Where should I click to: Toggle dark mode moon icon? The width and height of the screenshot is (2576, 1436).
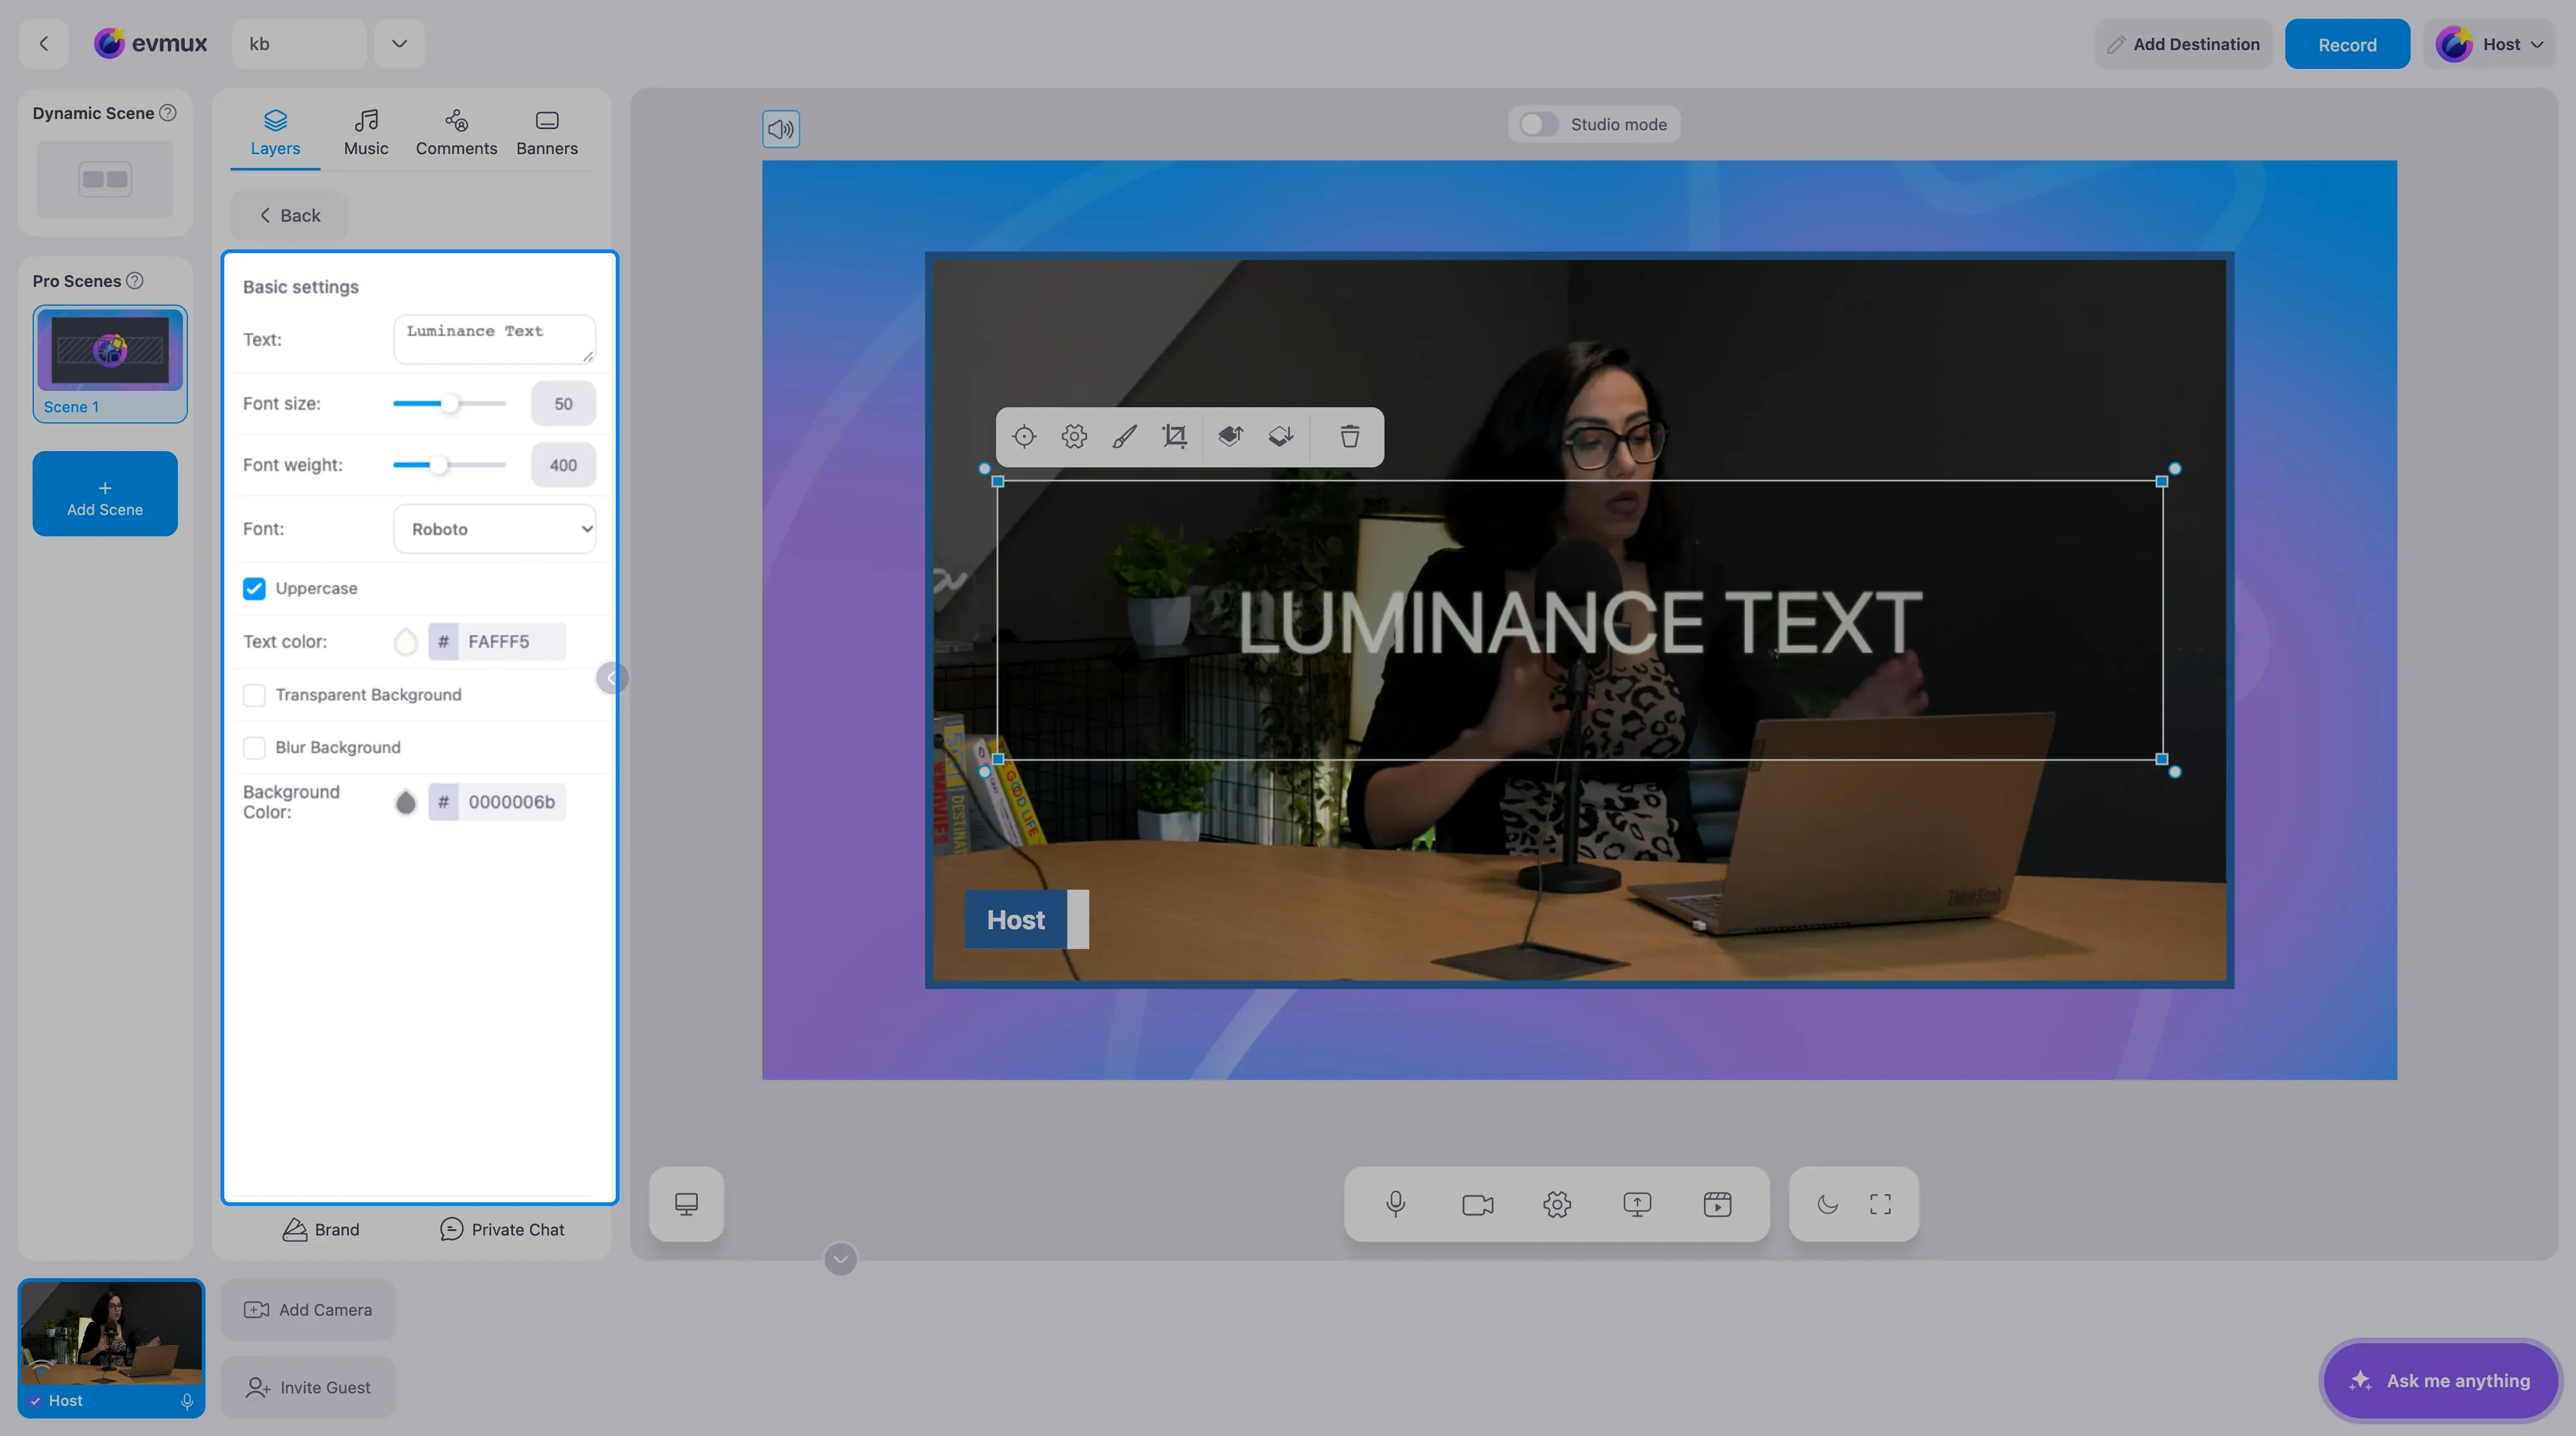1827,1204
